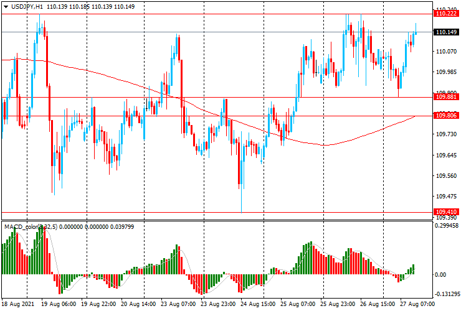461x311 pixels.
Task: Click the 109.475 price axis value
Action: pos(446,197)
